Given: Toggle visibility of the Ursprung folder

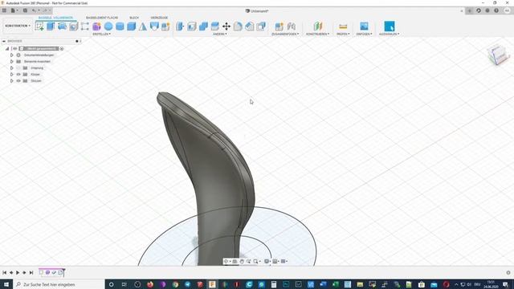Looking at the screenshot, I should pyautogui.click(x=18, y=67).
